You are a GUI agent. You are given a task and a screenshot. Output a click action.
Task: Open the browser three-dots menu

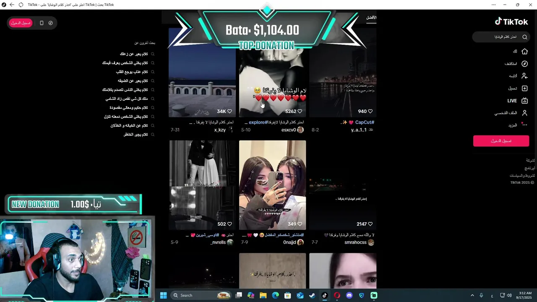pyautogui.click(x=493, y=5)
